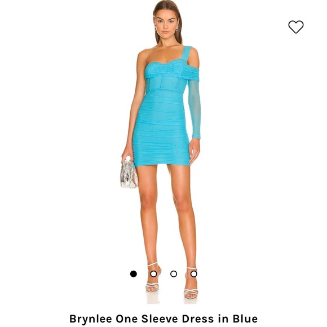Jump to the fourth image indicator dot
This screenshot has height=327, width=327.
pos(193,274)
